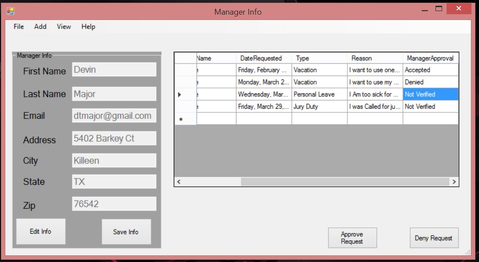Open the Help menu
Screen dimensions: 479x262
(x=88, y=27)
